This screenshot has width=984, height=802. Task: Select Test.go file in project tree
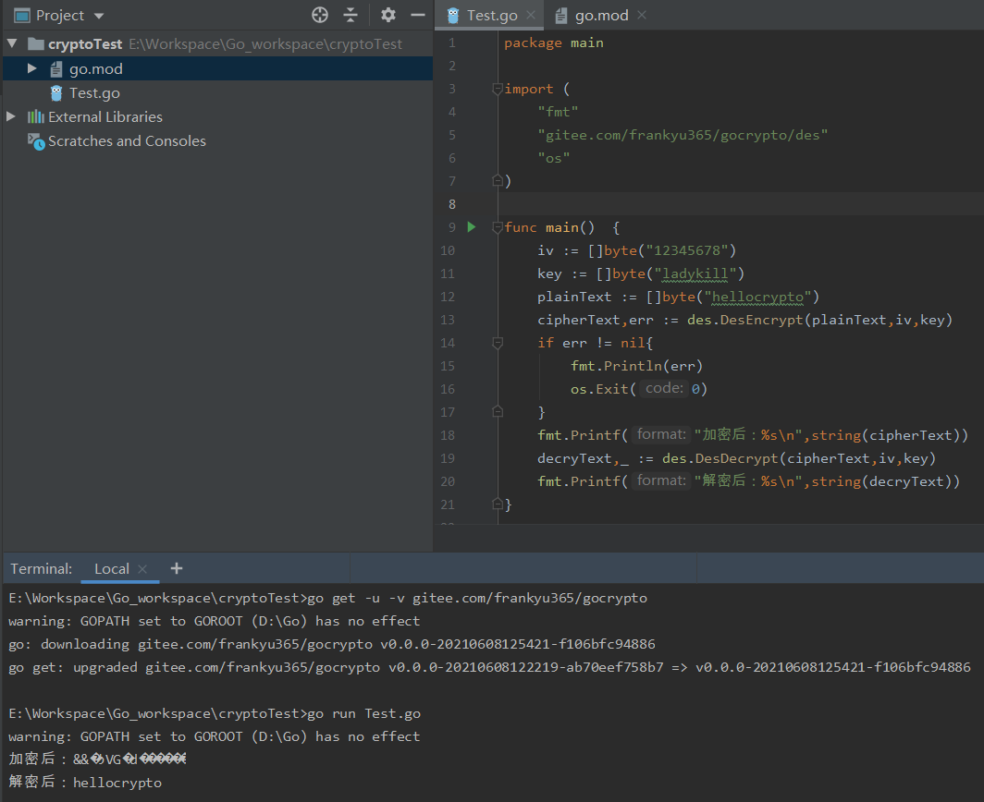94,92
